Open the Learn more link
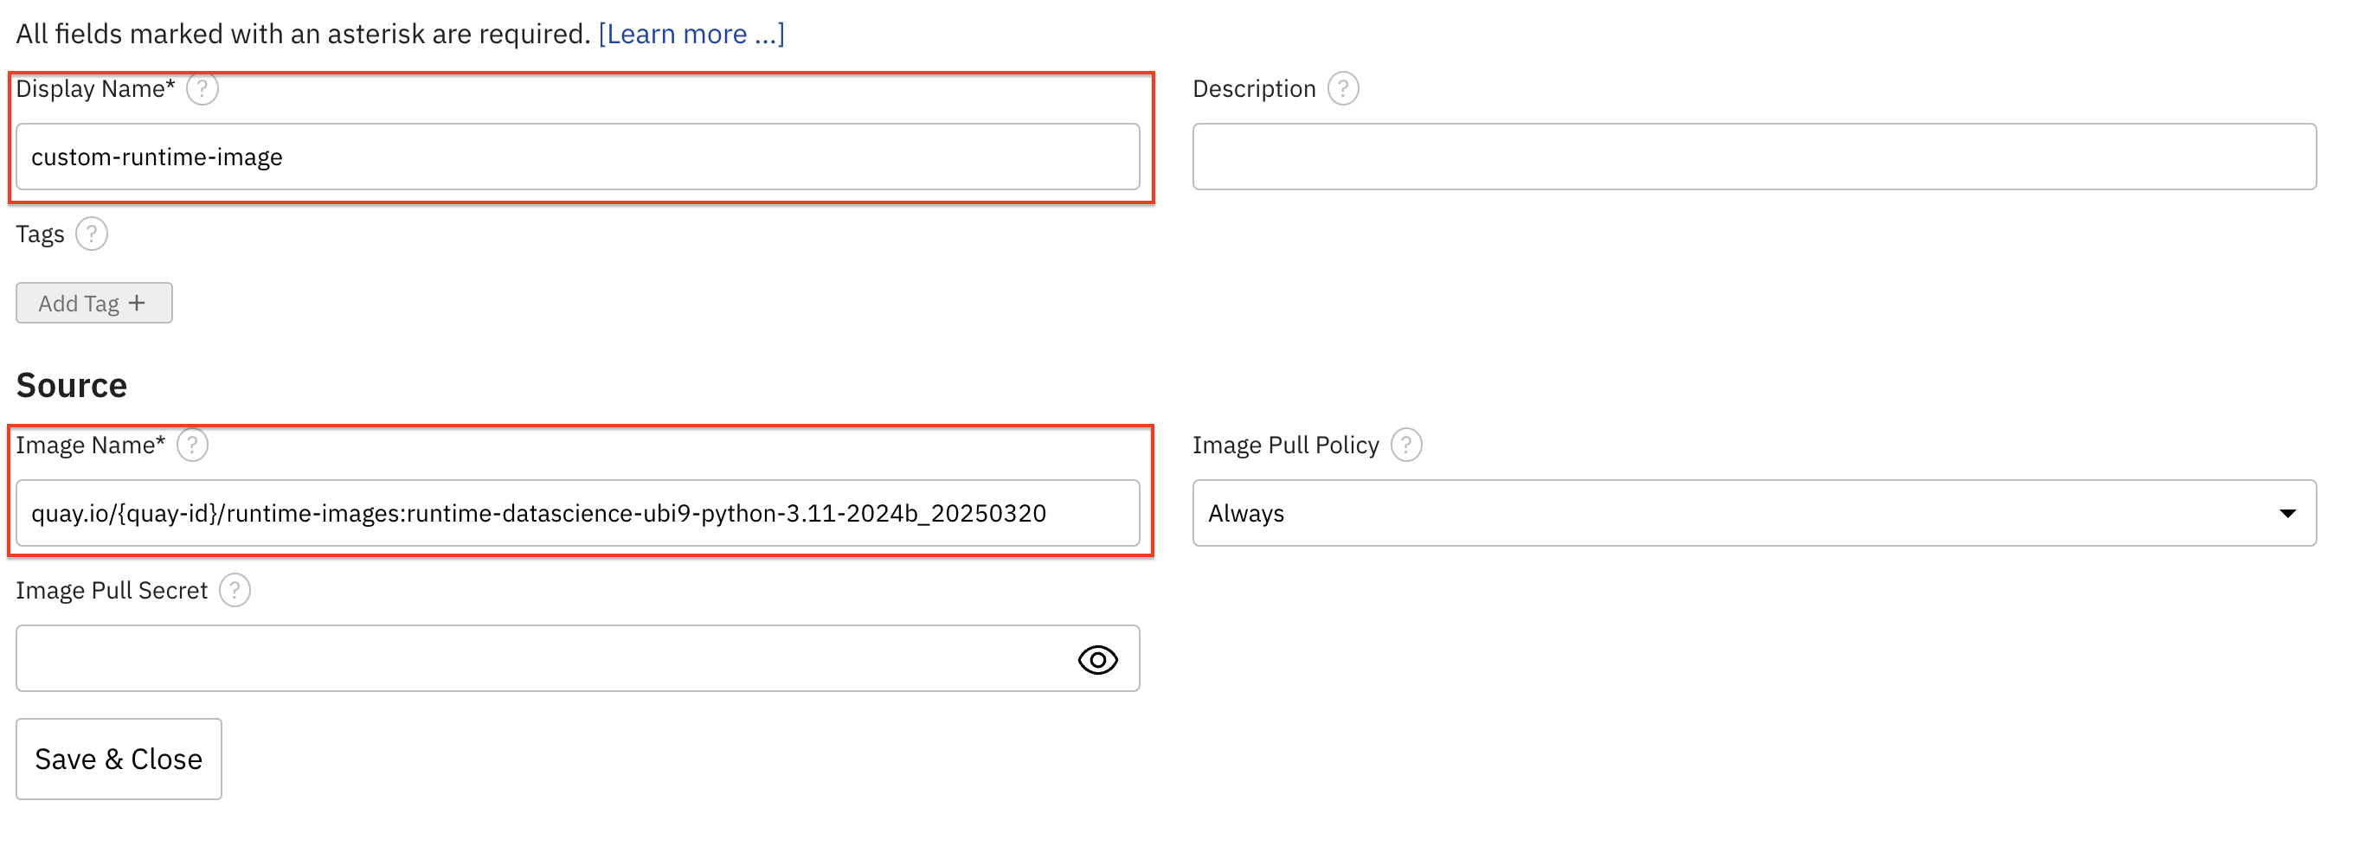The width and height of the screenshot is (2359, 846). (691, 34)
